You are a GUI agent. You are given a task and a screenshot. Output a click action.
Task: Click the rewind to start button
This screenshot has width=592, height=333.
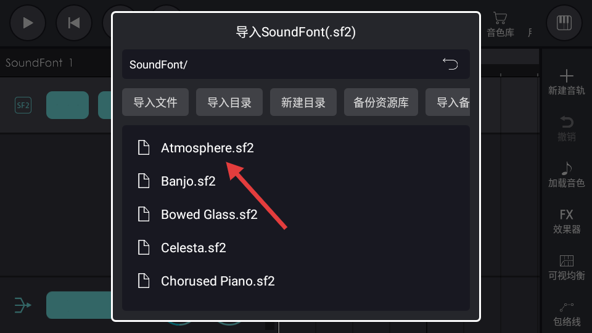74,23
